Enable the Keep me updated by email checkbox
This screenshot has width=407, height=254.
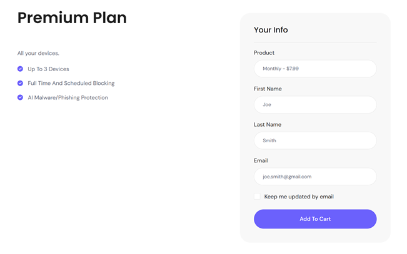tap(257, 197)
